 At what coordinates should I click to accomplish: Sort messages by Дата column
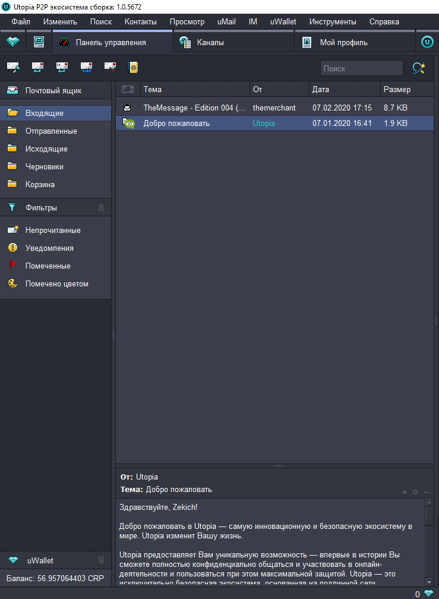[x=345, y=89]
